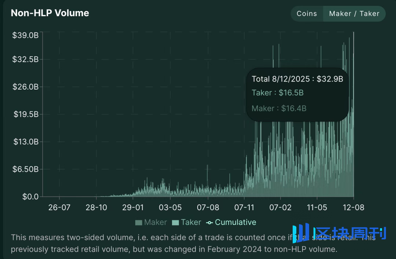
Task: Click the Non-HLP Volume chart title
Action: (50, 13)
